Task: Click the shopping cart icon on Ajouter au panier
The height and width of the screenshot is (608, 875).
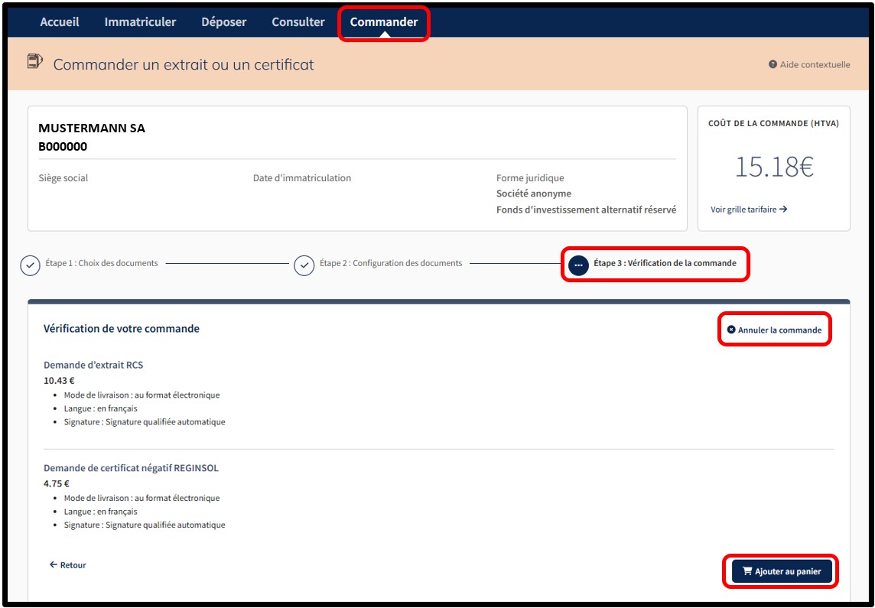Action: 747,571
